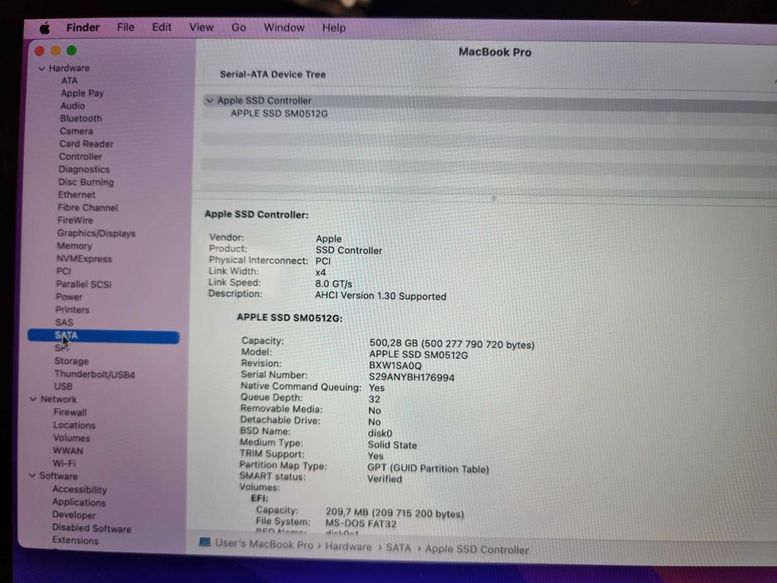Image resolution: width=777 pixels, height=583 pixels.
Task: Select Memory in the sidebar
Action: 74,246
